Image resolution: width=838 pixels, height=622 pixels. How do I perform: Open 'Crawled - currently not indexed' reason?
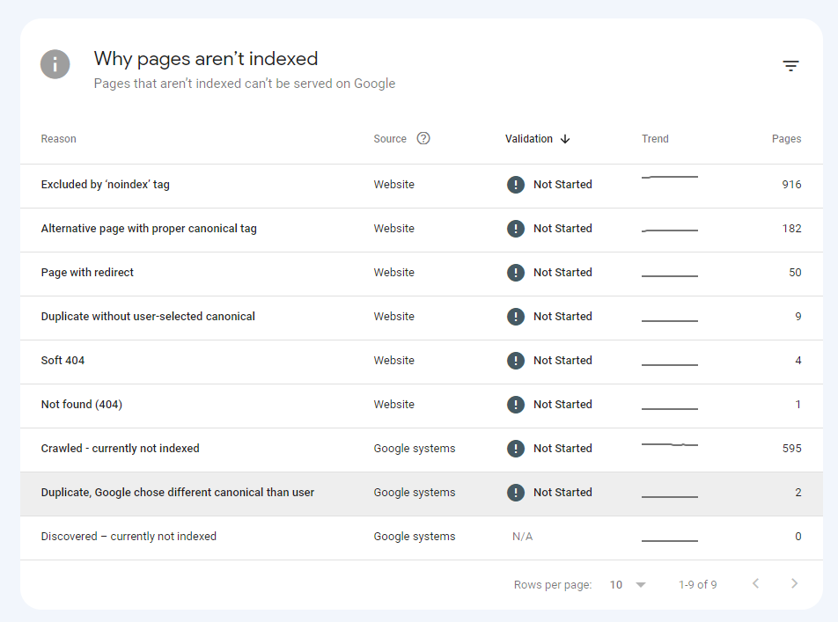pos(120,449)
